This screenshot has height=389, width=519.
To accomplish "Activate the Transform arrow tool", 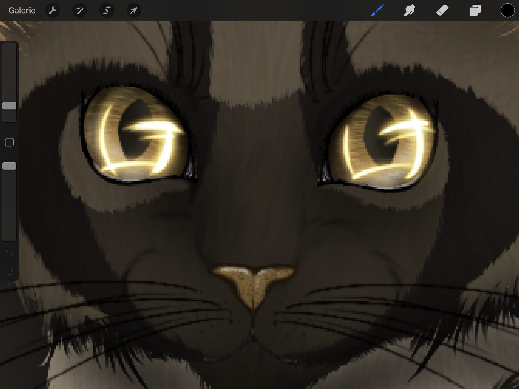I will 134,10.
